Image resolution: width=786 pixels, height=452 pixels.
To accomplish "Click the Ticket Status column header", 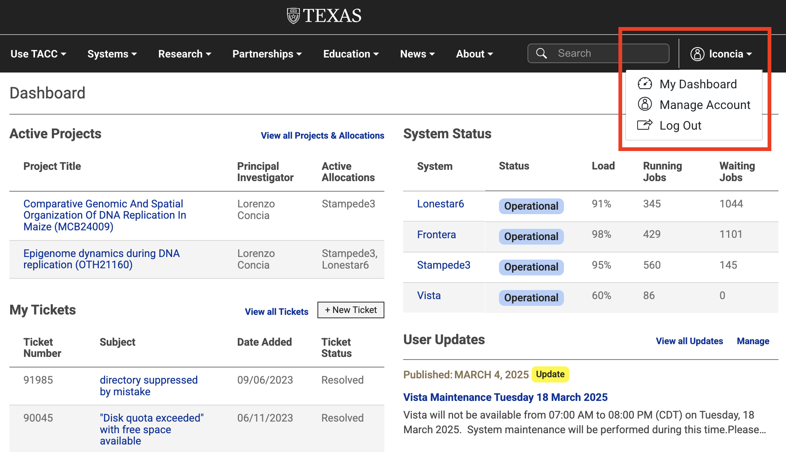I will click(x=336, y=348).
